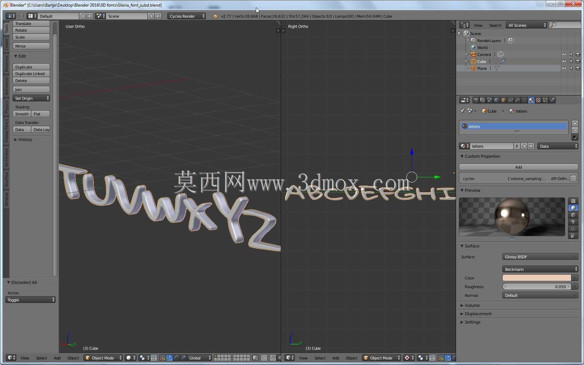This screenshot has height=365, width=584.
Task: Open the Constraints properties tab icon
Action: point(510,100)
